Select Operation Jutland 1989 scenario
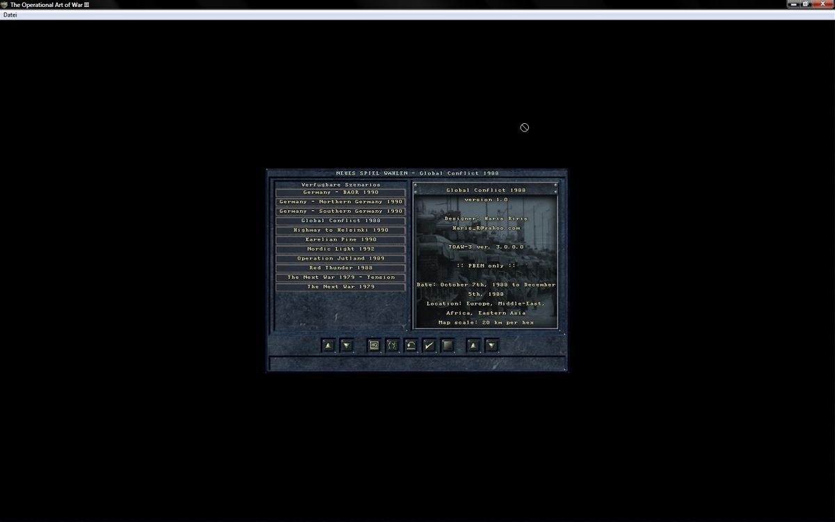 [x=340, y=258]
